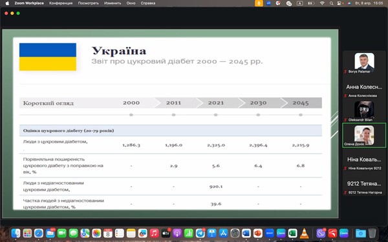
Task: Open battery status in menu bar
Action: [x=311, y=3]
